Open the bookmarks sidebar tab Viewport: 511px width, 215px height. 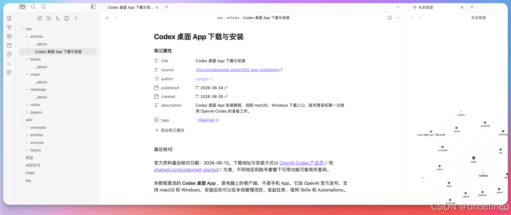pyautogui.click(x=44, y=7)
